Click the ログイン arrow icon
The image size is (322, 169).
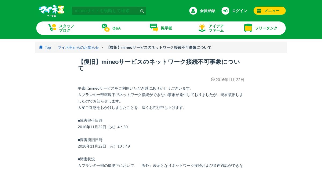tap(225, 11)
